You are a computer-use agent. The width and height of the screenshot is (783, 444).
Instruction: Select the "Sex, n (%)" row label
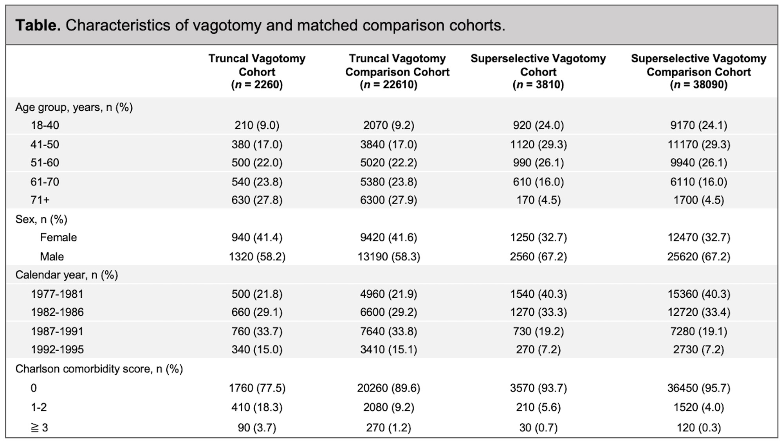(41, 219)
